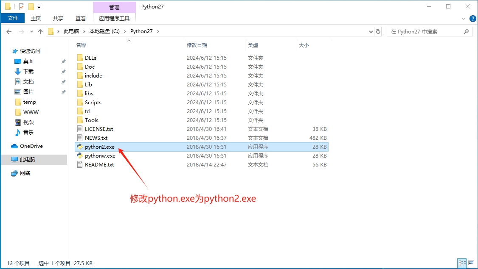Select the Doc folder icon

point(80,67)
